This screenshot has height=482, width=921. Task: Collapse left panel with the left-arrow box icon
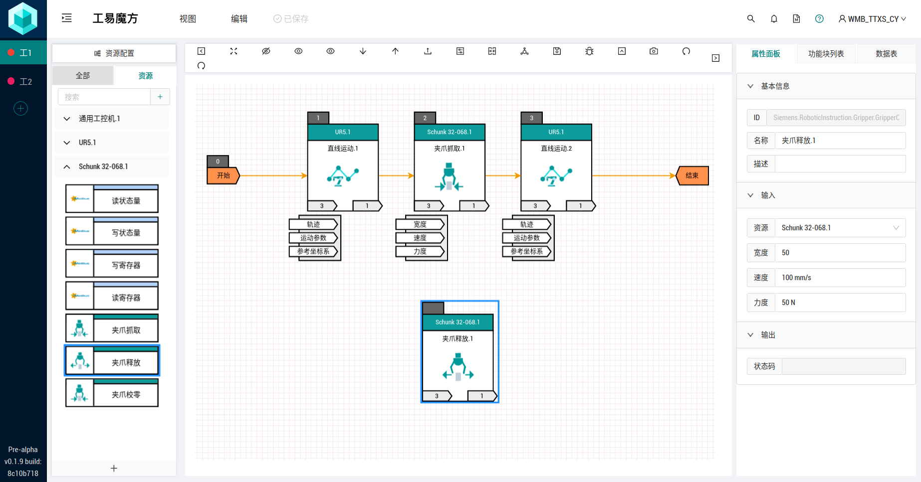click(202, 51)
